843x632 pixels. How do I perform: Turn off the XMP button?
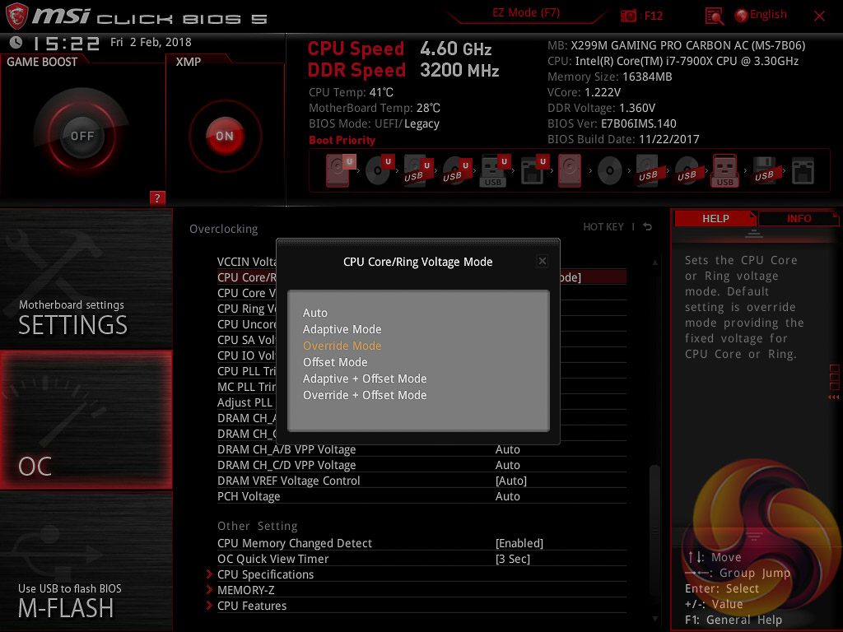[x=225, y=136]
